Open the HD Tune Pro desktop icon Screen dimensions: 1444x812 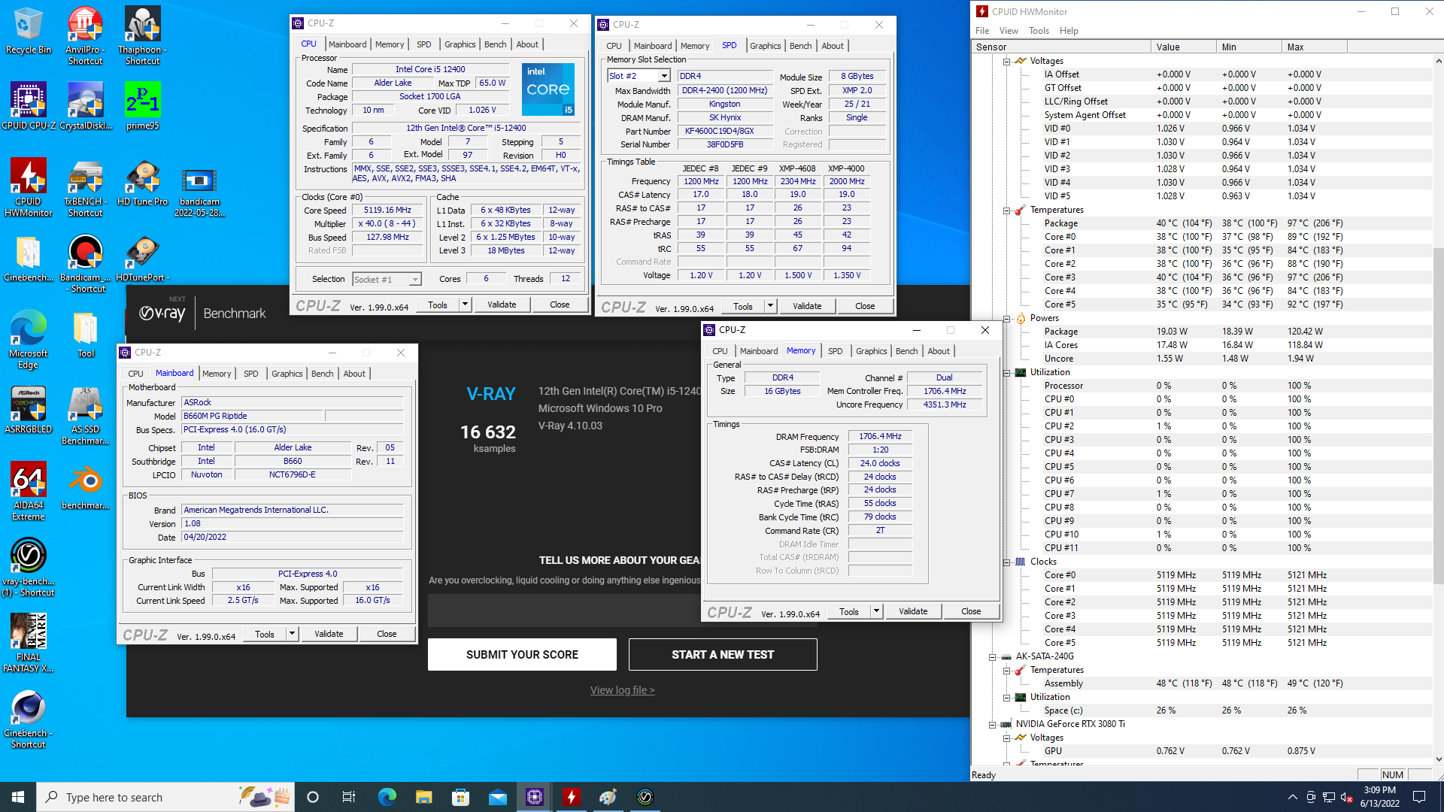coord(142,183)
